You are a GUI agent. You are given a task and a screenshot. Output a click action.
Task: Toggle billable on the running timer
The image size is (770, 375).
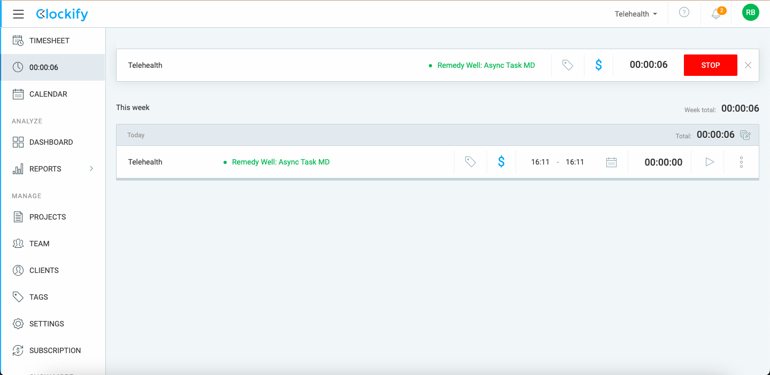599,65
